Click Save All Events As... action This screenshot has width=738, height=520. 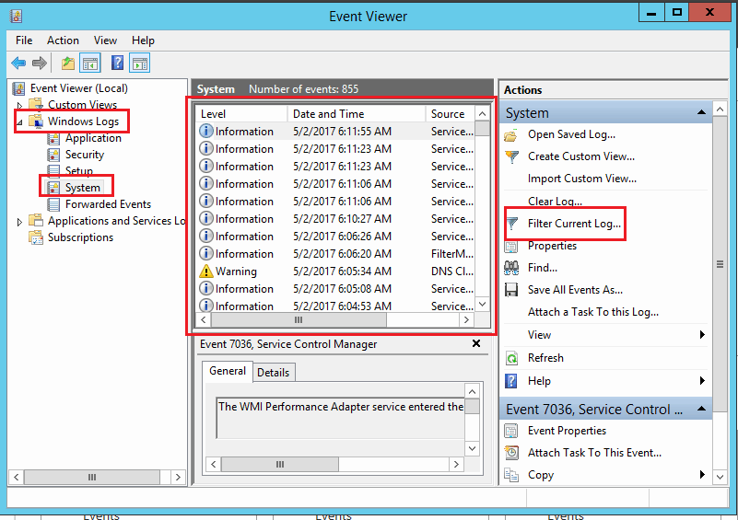575,290
